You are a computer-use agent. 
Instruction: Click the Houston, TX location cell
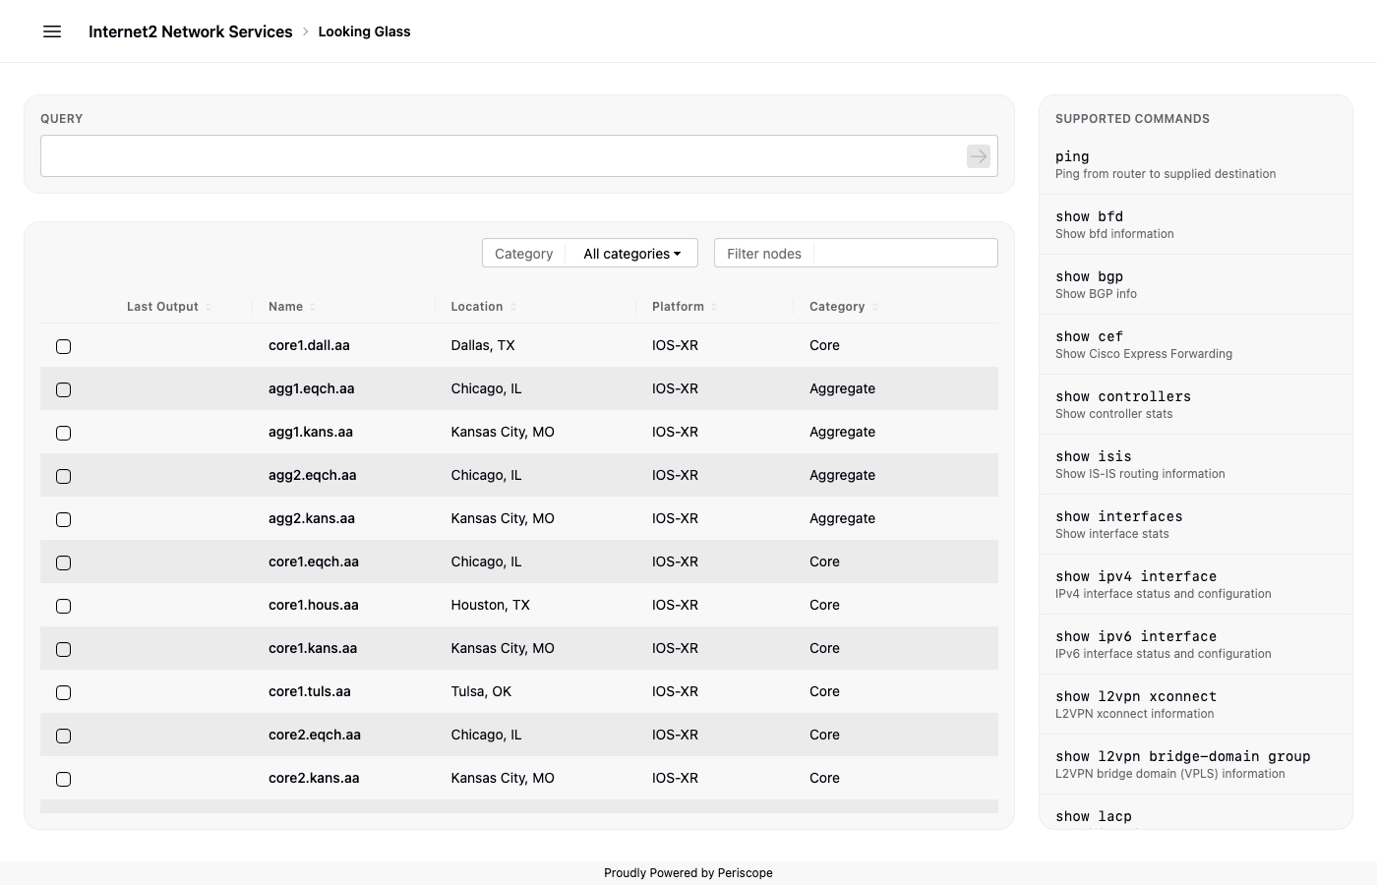(x=490, y=606)
